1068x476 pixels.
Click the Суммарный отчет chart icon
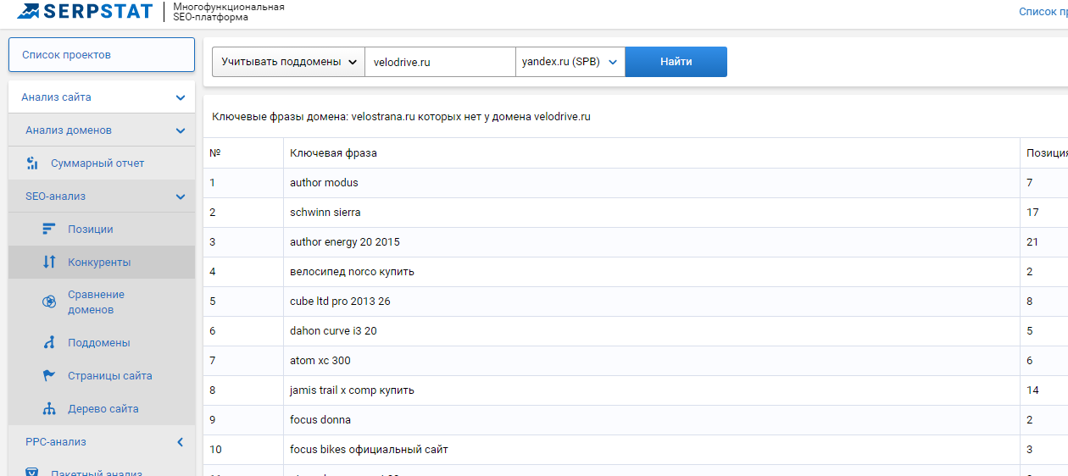point(32,163)
